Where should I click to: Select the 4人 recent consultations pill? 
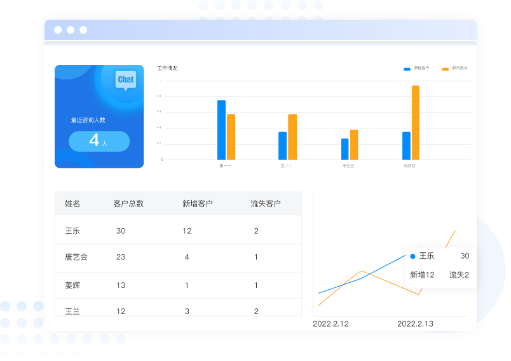(x=99, y=141)
